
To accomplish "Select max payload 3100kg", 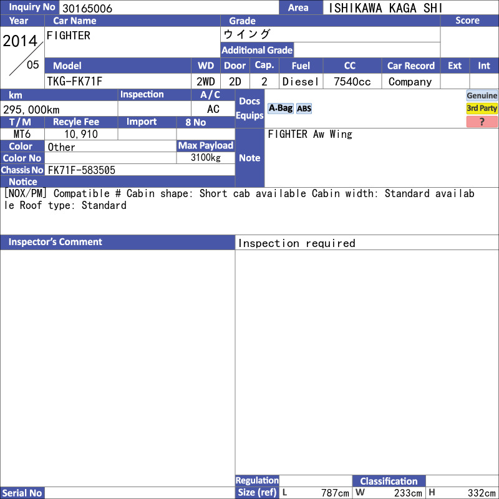I will 206,158.
